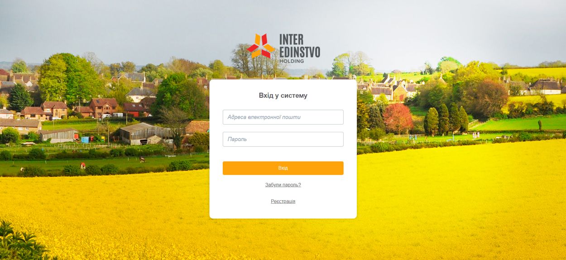Open the Забули пароль? link
Screen dimensions: 566x260
tap(283, 185)
